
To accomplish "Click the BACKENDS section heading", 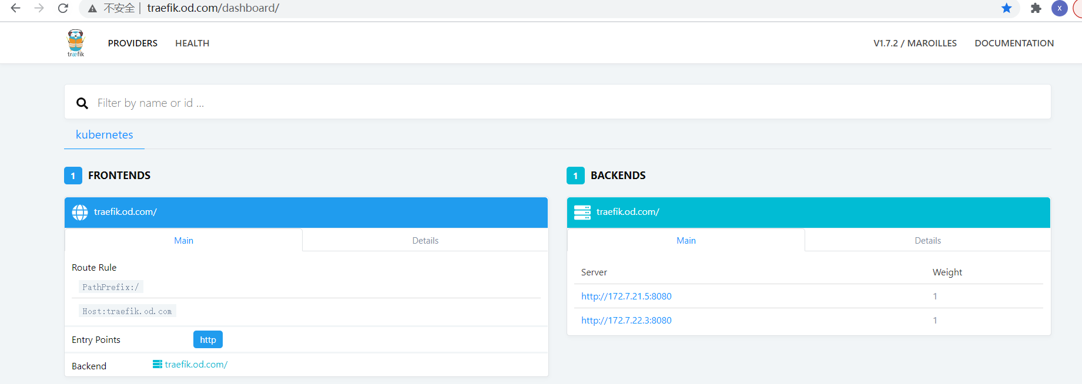I will 618,176.
